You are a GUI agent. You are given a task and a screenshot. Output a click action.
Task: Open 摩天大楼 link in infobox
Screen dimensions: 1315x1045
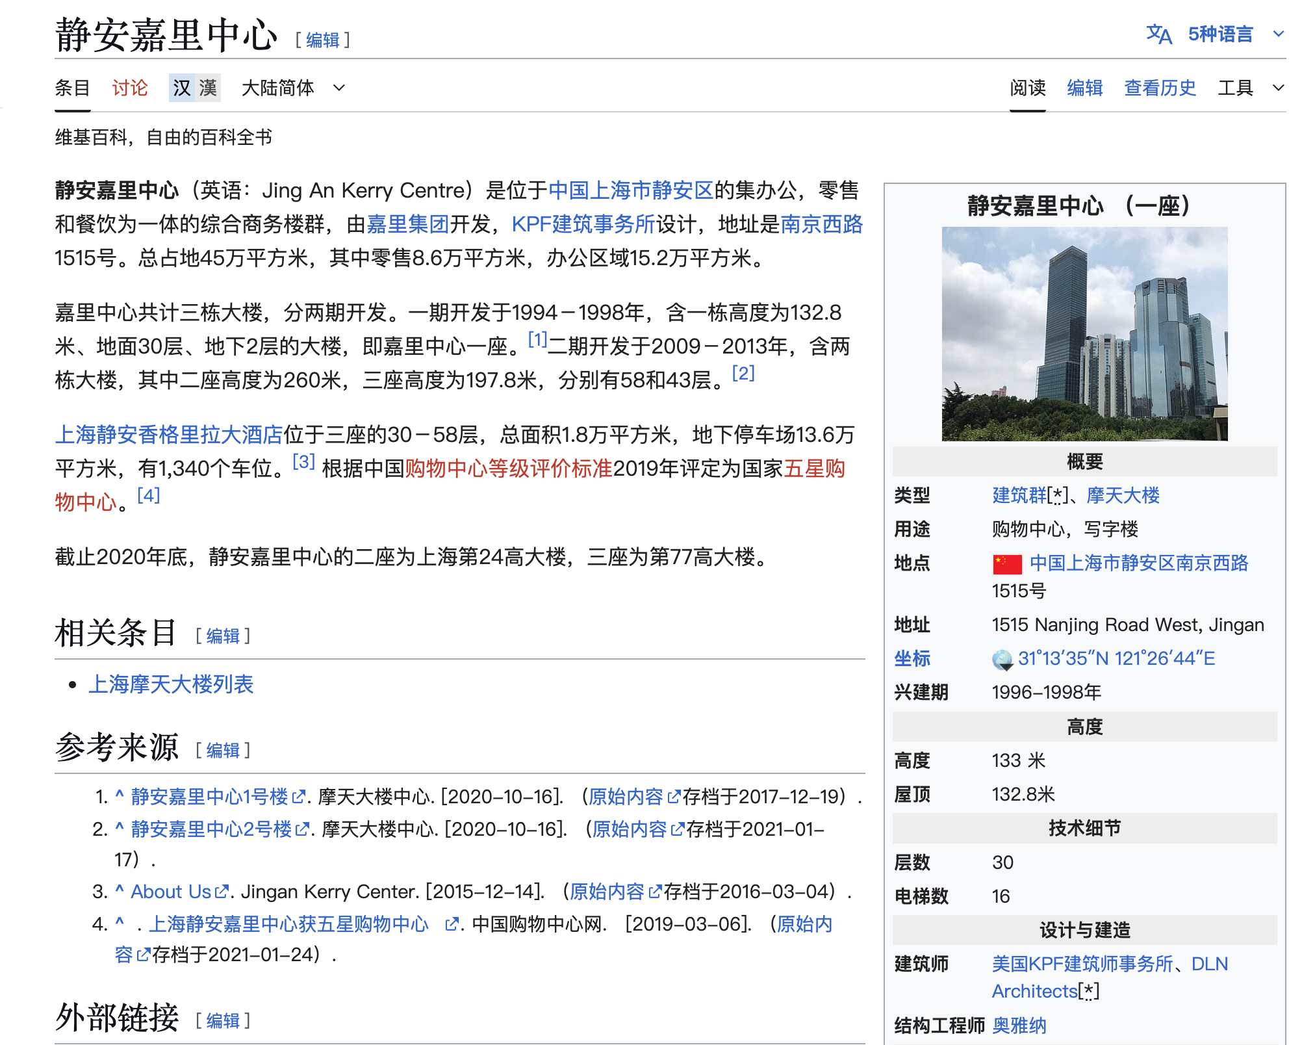1123,495
